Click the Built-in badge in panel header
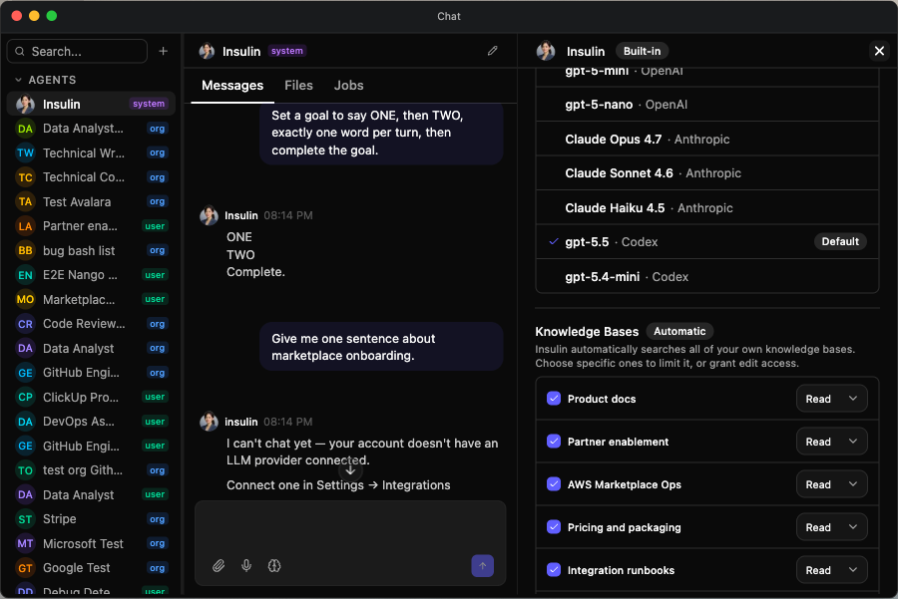This screenshot has width=898, height=599. tap(642, 51)
